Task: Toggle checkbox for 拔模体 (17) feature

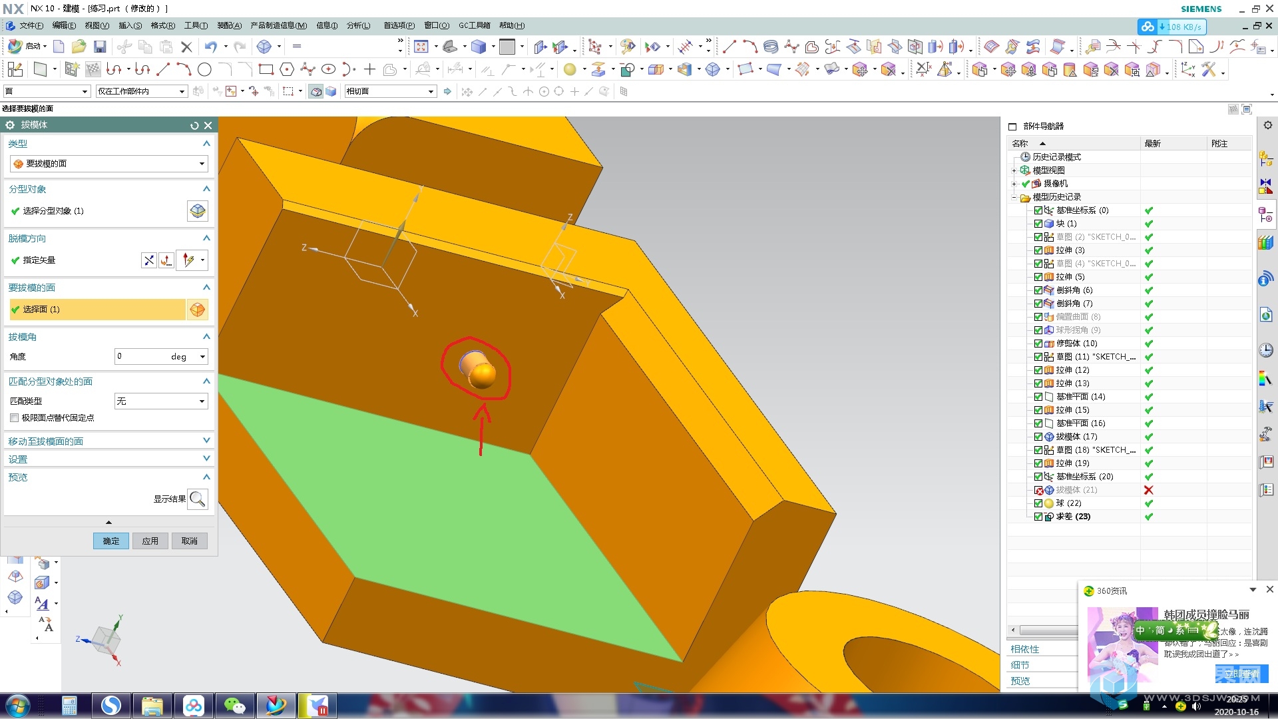Action: point(1038,437)
